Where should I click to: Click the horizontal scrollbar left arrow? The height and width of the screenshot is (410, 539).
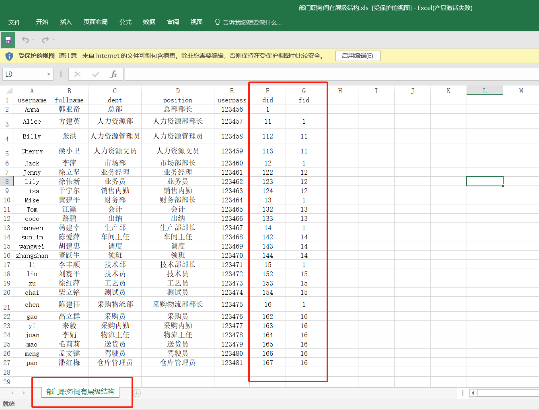[473, 393]
